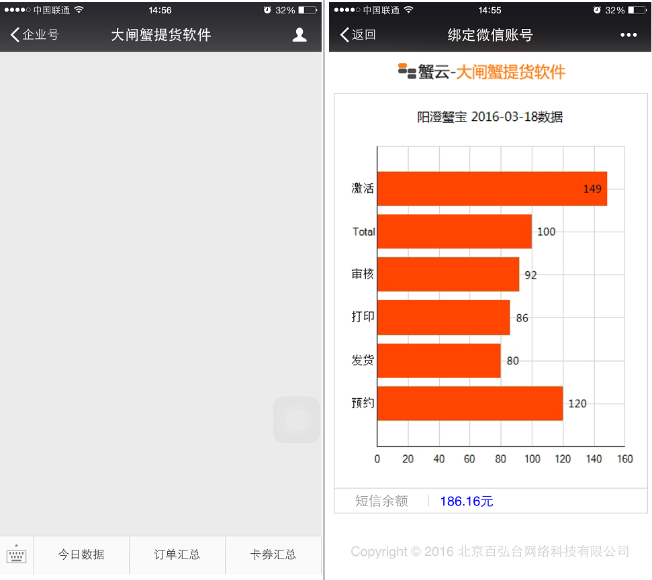This screenshot has height=580, width=652.
Task: Tap the 绑定微信账号 title in right screen
Action: (x=490, y=35)
